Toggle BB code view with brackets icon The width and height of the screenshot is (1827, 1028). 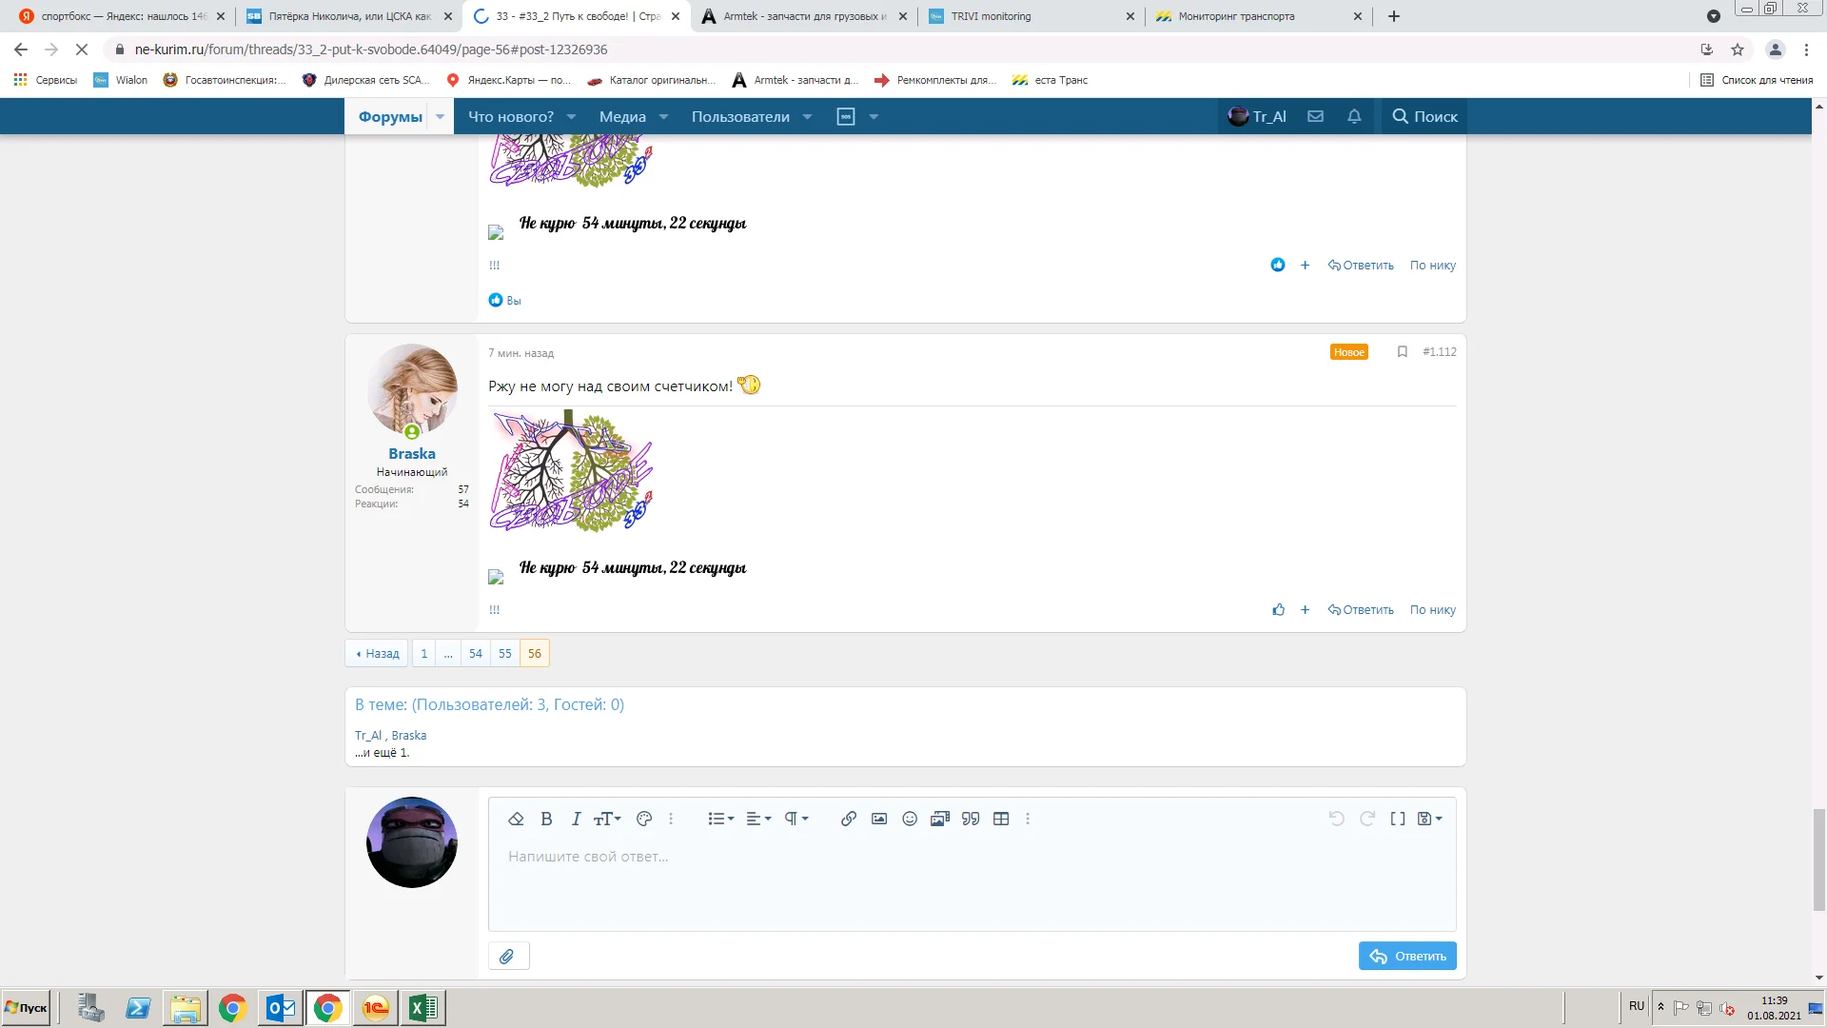click(x=1397, y=818)
